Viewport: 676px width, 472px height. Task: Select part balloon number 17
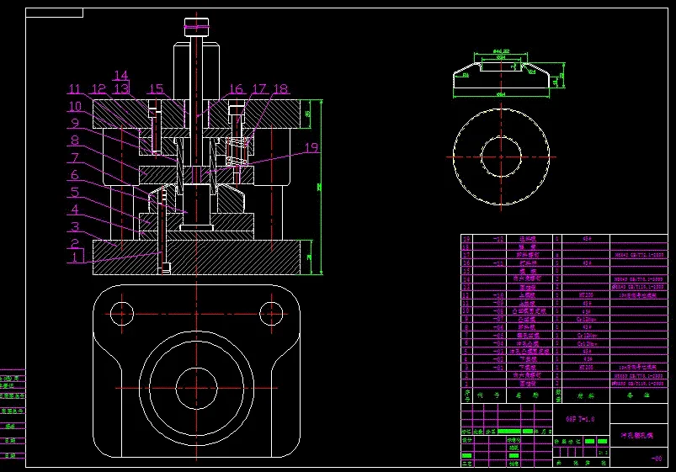[258, 89]
